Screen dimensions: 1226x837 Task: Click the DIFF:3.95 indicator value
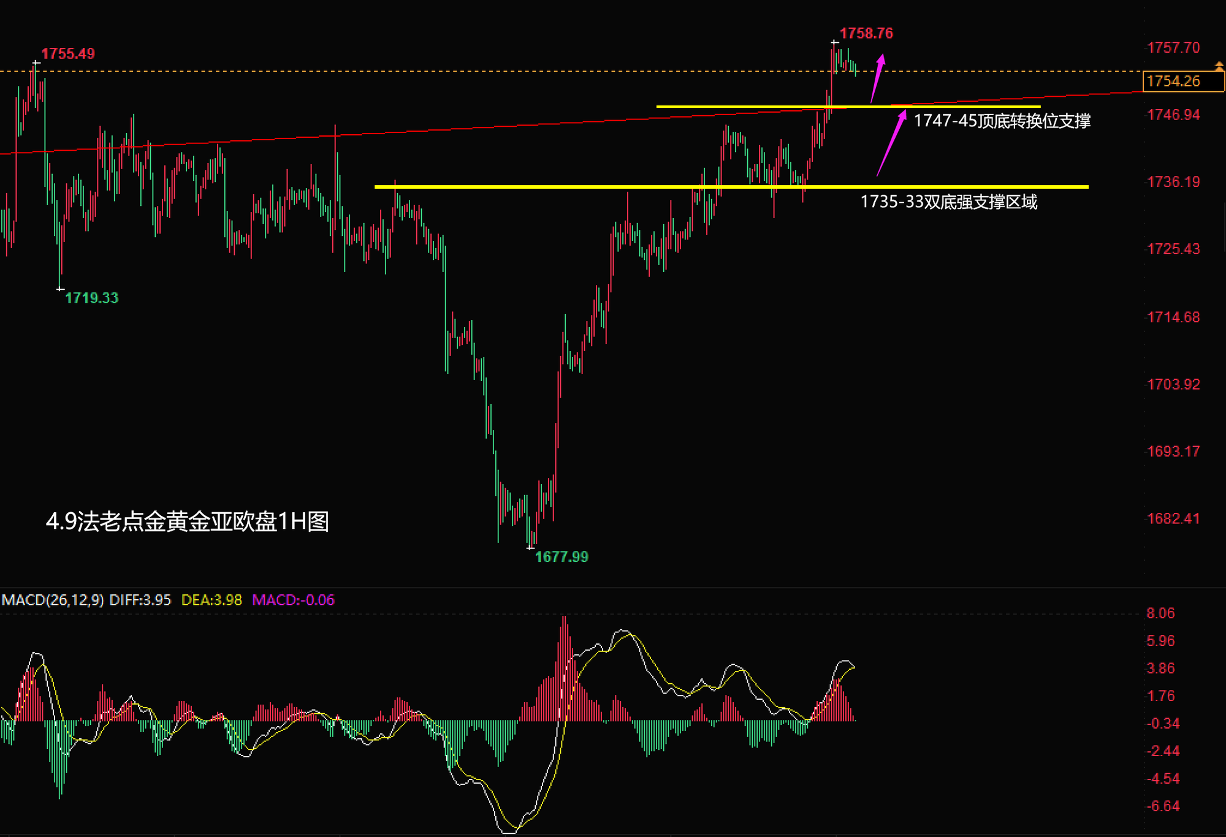pos(140,600)
